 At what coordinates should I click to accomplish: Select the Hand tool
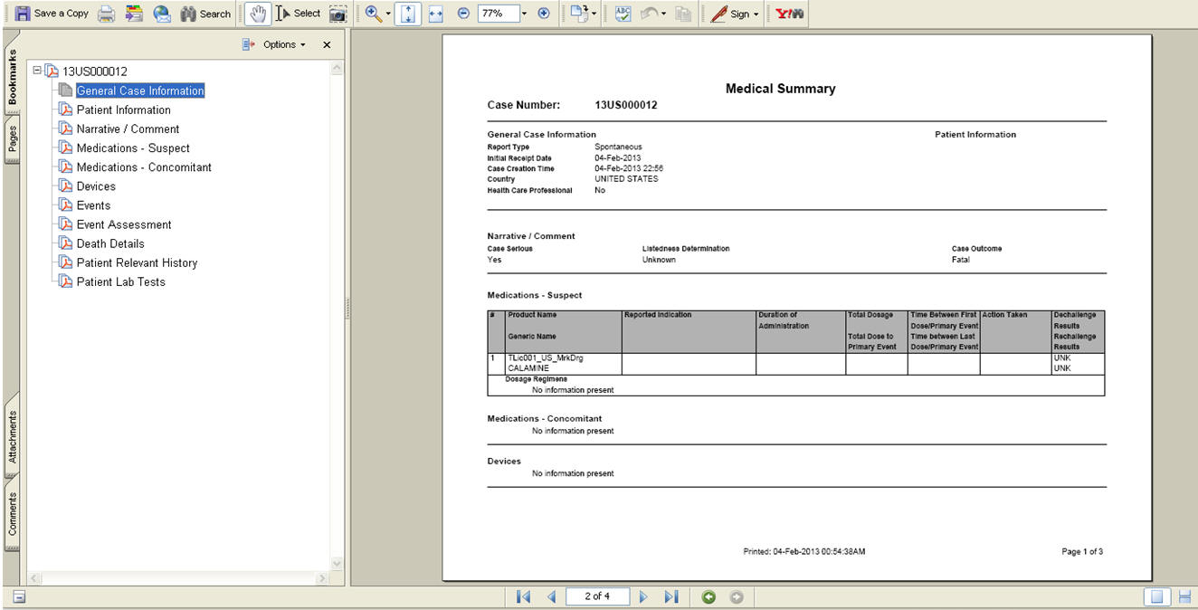pyautogui.click(x=260, y=13)
